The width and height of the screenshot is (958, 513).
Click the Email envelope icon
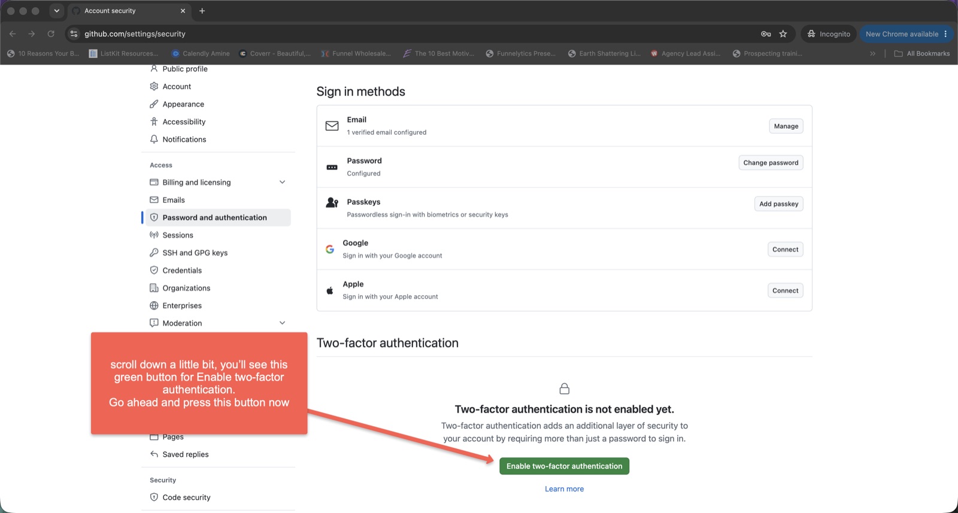point(332,126)
